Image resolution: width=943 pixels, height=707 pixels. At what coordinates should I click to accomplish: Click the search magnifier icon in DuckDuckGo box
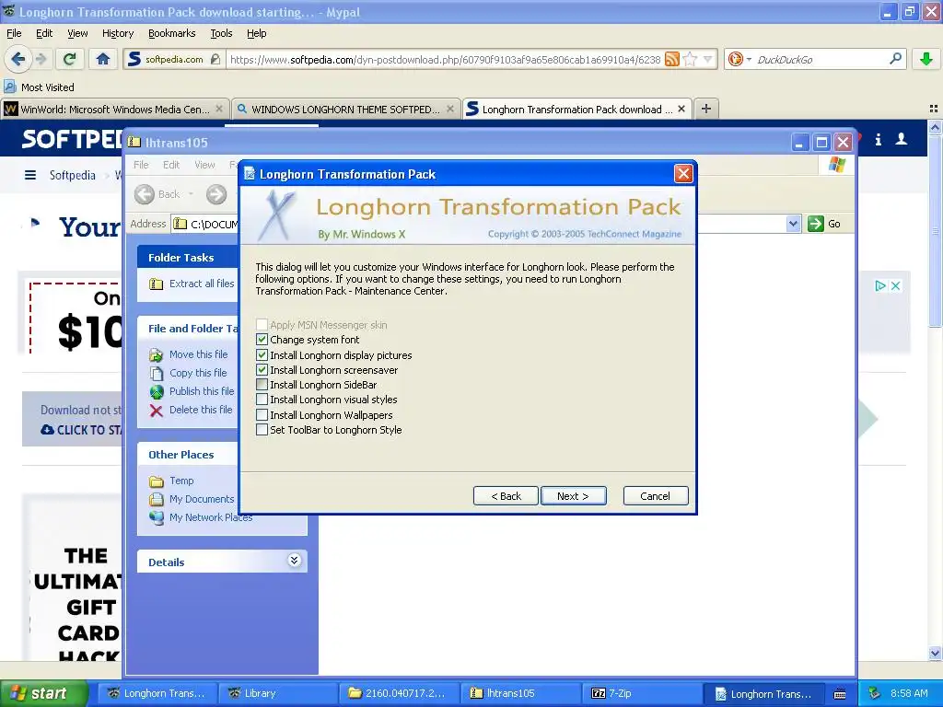coord(895,59)
